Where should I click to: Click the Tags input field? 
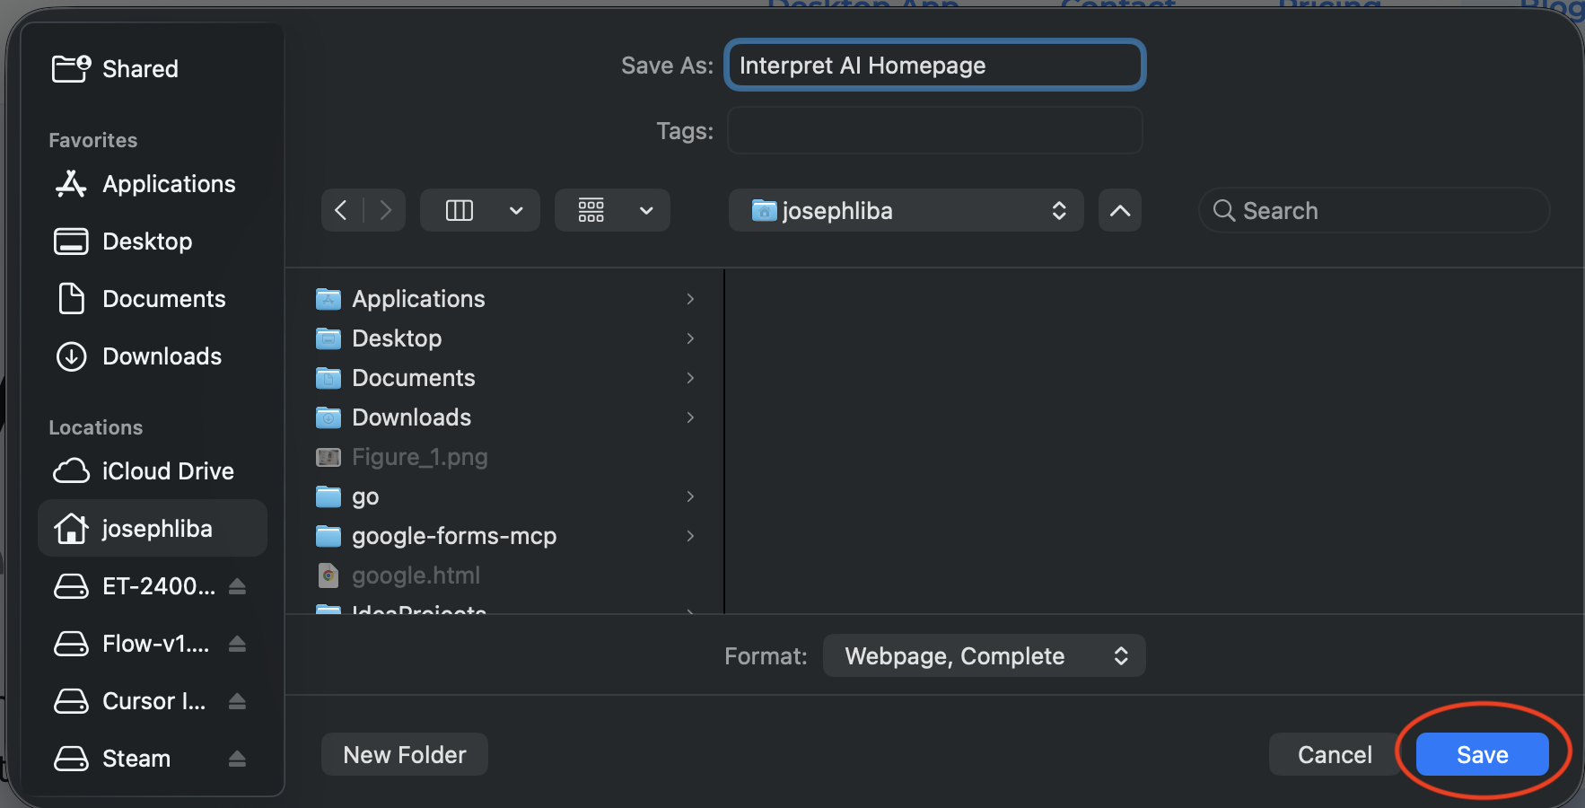click(934, 130)
